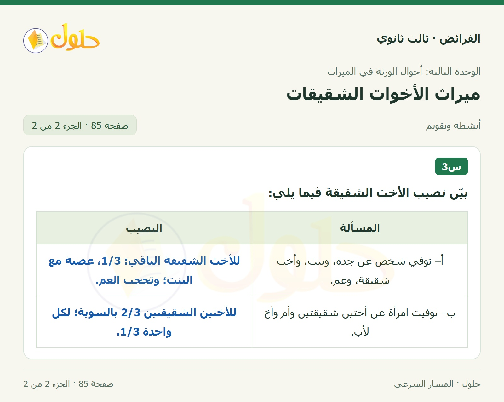Viewport: 504px width, 402px height.
Task: Click the 'المسألة' table column header
Action: 360,228
